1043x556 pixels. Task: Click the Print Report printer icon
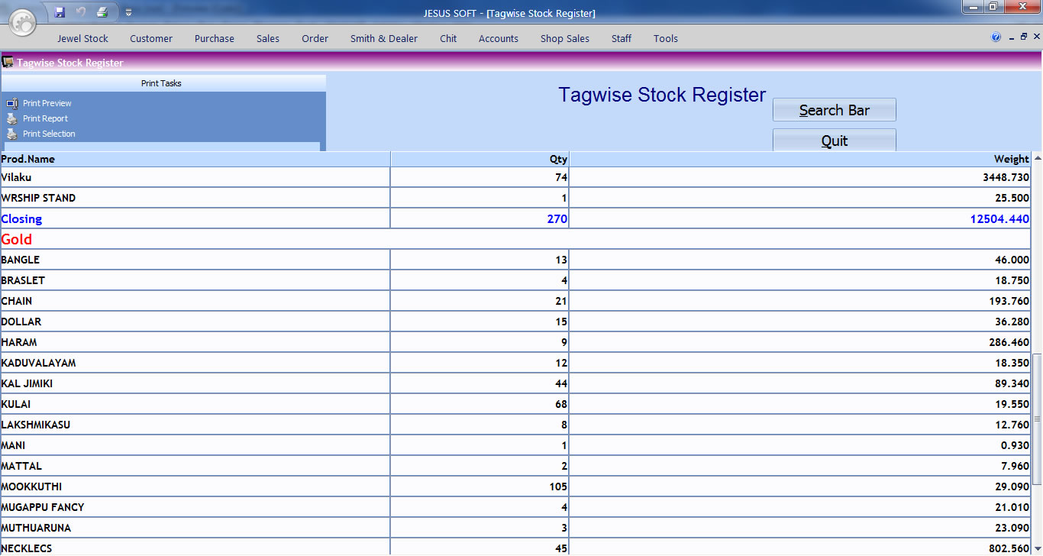11,118
